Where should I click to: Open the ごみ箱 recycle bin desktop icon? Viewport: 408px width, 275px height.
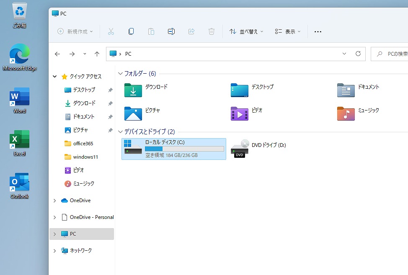click(x=20, y=15)
